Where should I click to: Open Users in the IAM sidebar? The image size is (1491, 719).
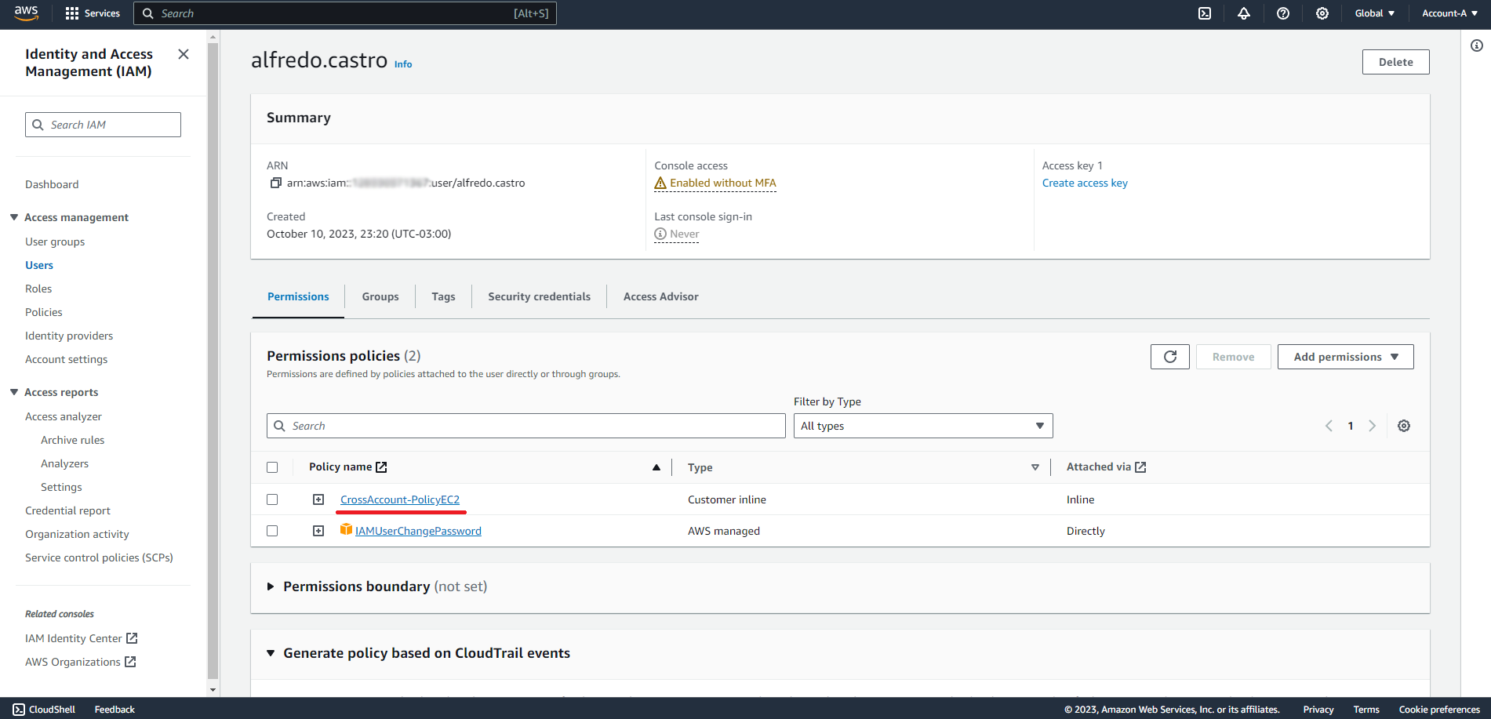coord(39,265)
